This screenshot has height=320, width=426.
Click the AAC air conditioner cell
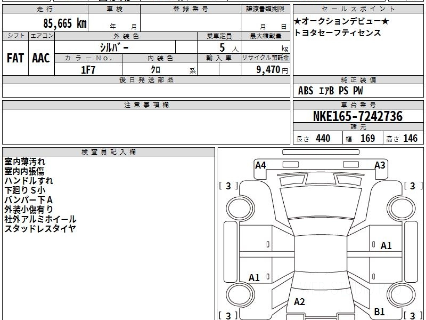42,58
